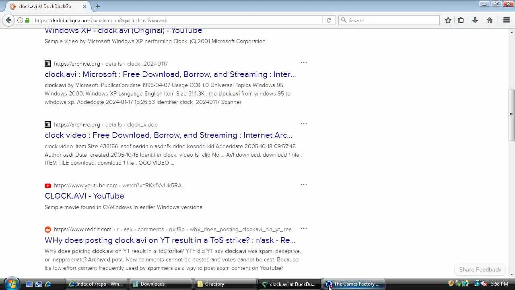Switch to Index of /repo taskbar window
Image resolution: width=515 pixels, height=290 pixels.
coord(97,284)
